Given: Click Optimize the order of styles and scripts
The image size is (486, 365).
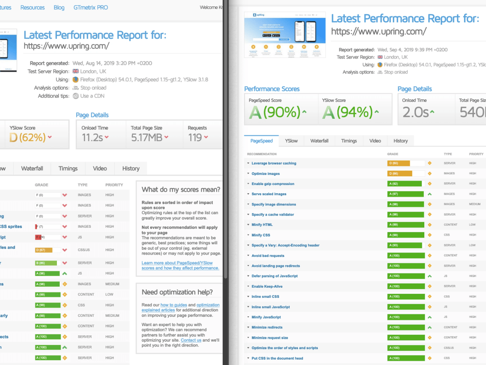Looking at the screenshot, I should pos(285,348).
